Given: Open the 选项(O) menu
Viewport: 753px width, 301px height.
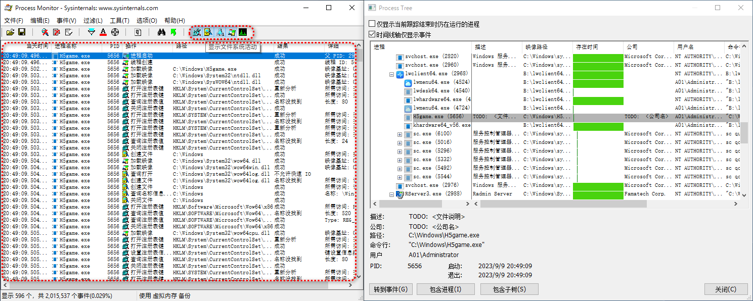Looking at the screenshot, I should point(147,21).
